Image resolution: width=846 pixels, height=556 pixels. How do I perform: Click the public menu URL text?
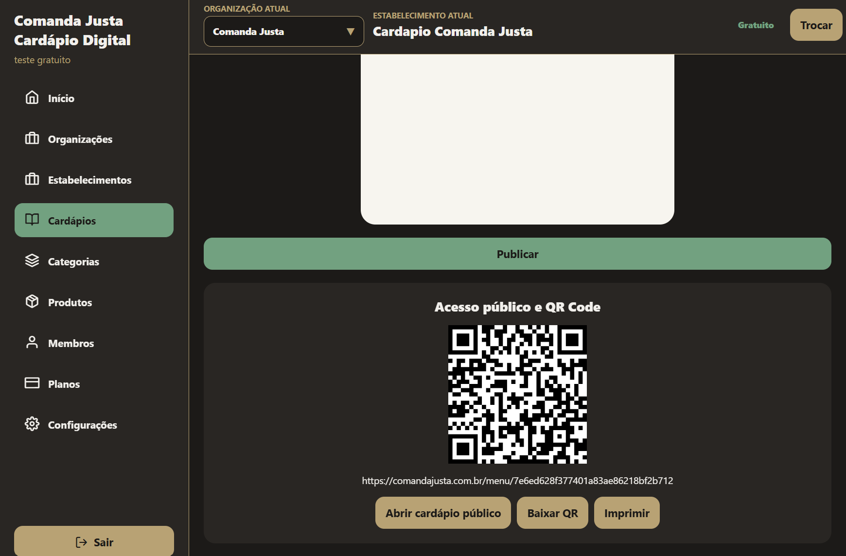point(517,481)
